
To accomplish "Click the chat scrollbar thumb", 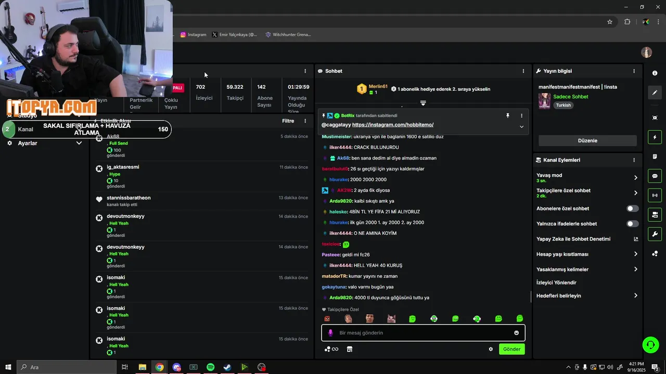I will pos(531,297).
